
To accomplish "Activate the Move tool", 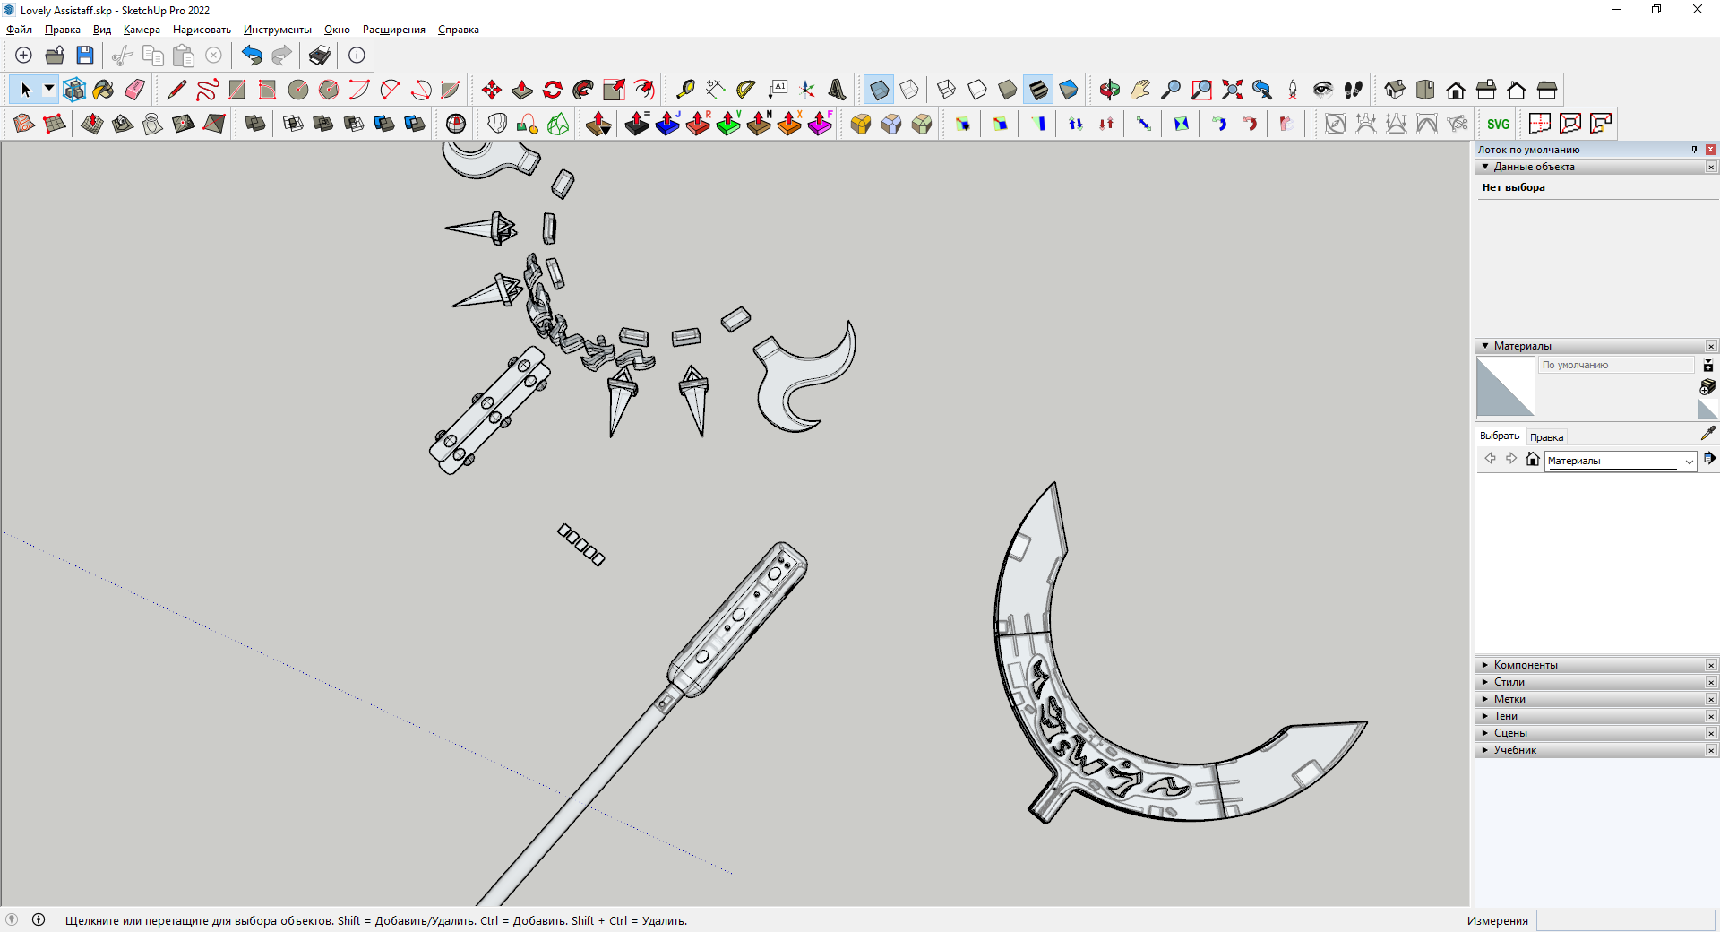I will click(x=491, y=90).
